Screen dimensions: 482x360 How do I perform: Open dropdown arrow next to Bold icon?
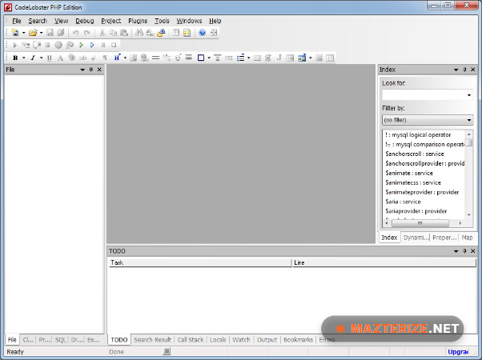(x=23, y=58)
